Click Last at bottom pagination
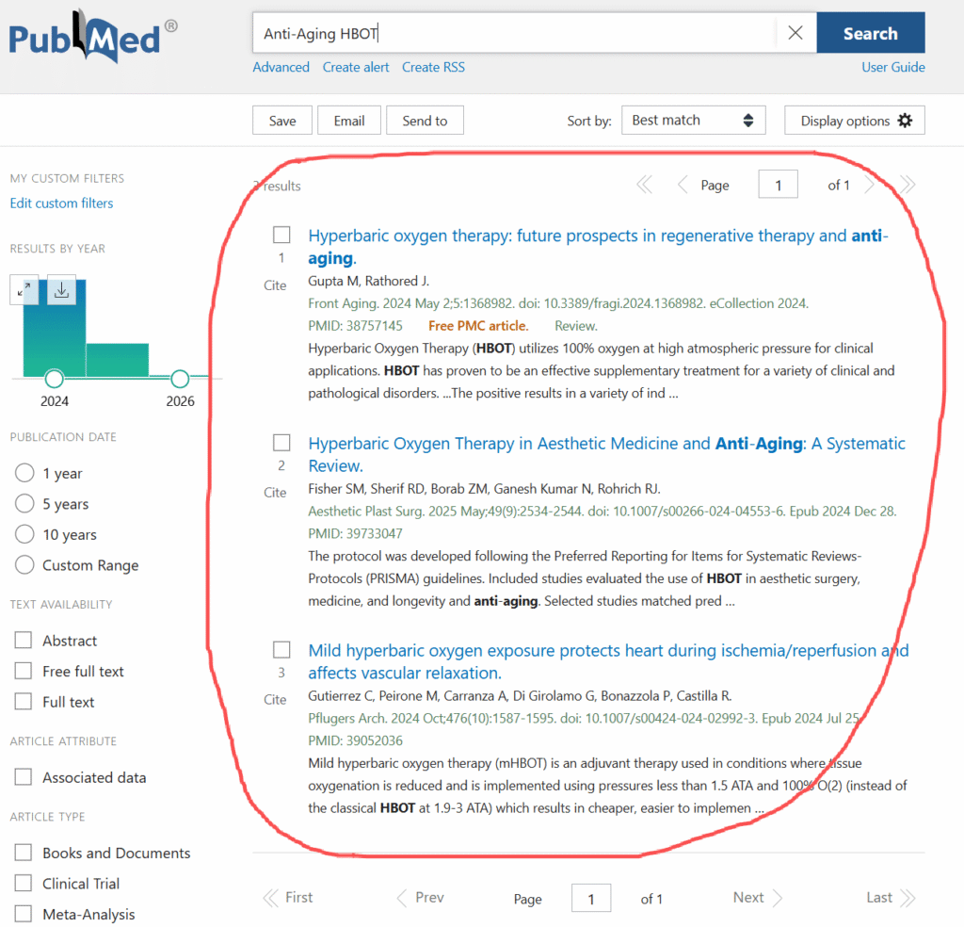This screenshot has width=964, height=927. 891,898
